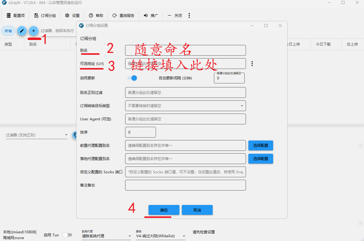Maximize the 订阅分组设置 dialog
Image resolution: width=364 pixels, height=241 pixels.
266,26
